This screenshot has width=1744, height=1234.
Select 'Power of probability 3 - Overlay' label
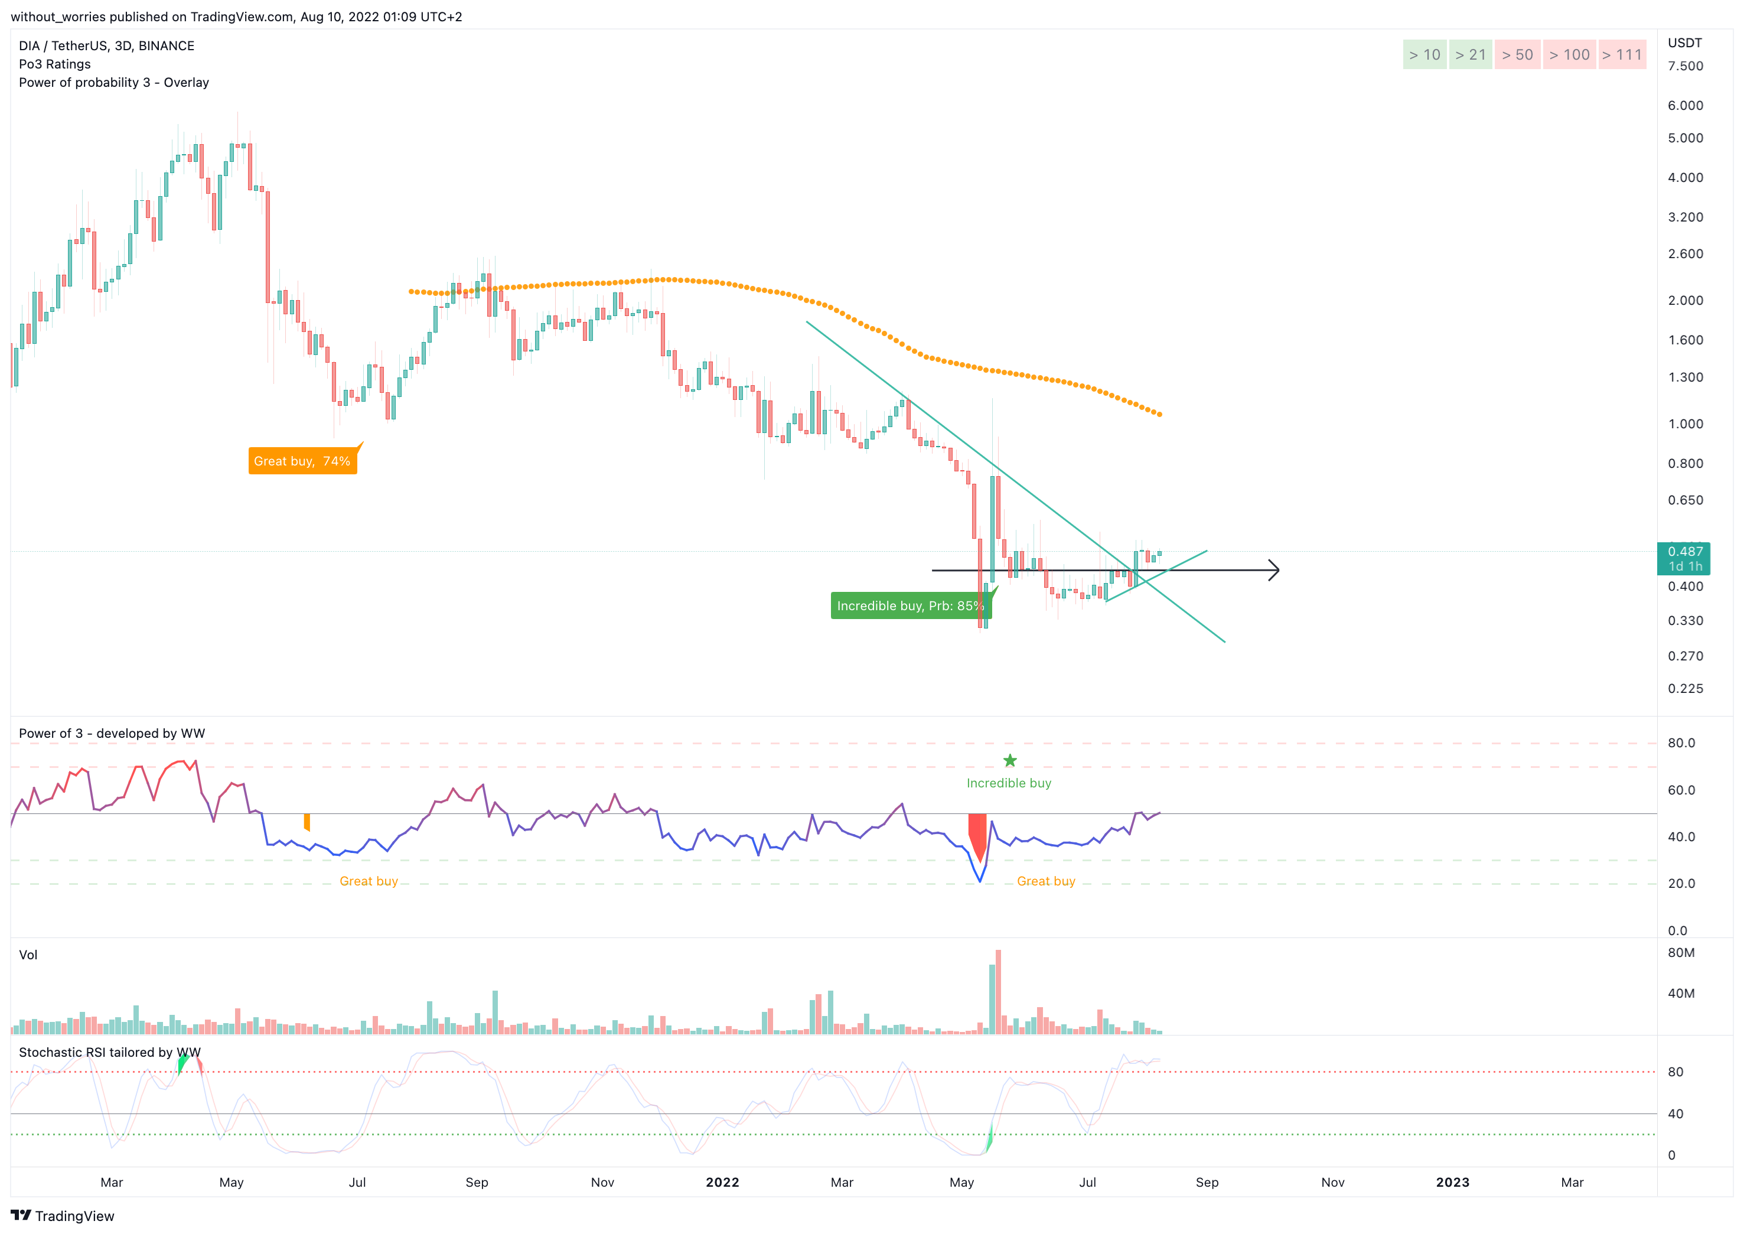point(114,82)
